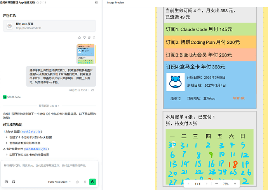Image resolution: width=268 pixels, height=190 pixels.
Task: Click the 实现了类似 iOS 卡包的堆叠效果 bullet
Action: coord(29,155)
